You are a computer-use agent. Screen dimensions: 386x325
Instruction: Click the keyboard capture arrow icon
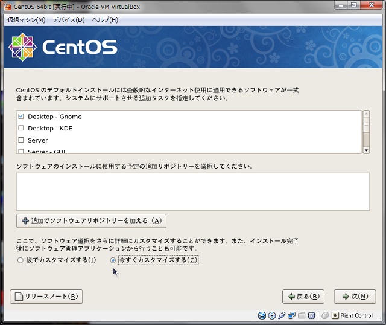335,315
